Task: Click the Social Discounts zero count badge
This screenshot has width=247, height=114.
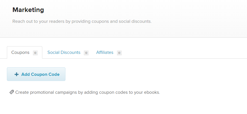Action: [x=86, y=53]
